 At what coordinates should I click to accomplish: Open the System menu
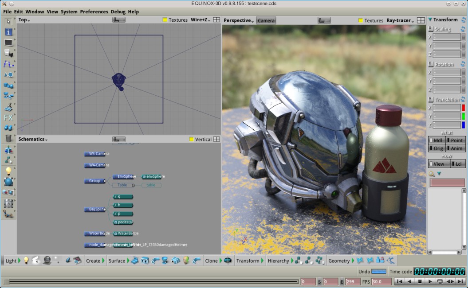(69, 12)
